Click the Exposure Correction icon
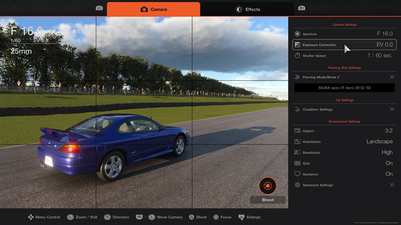Image resolution: width=401 pixels, height=225 pixels. tap(297, 45)
